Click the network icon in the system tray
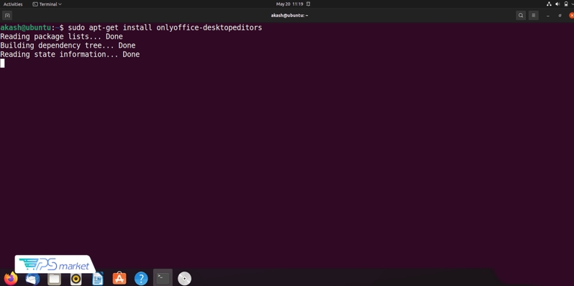574x286 pixels. (549, 4)
